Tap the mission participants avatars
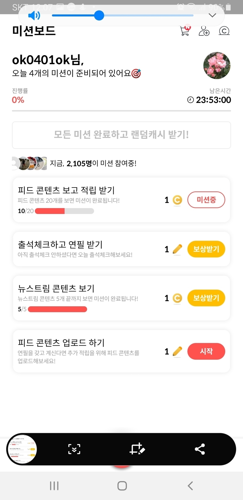 (x=29, y=163)
